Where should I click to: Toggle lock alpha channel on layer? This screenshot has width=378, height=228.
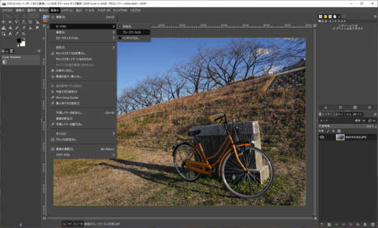[339, 131]
